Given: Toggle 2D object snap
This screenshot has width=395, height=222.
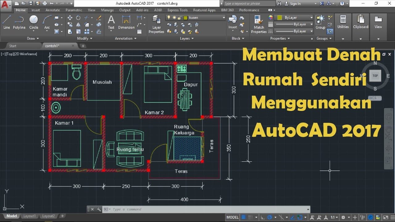Looking at the screenshot, I should coord(300,217).
